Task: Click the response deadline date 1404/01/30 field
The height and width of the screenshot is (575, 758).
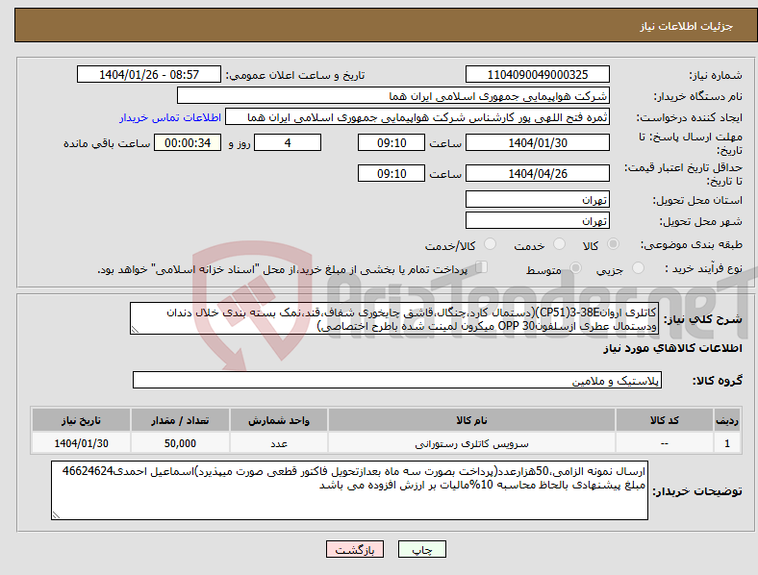Action: click(538, 142)
